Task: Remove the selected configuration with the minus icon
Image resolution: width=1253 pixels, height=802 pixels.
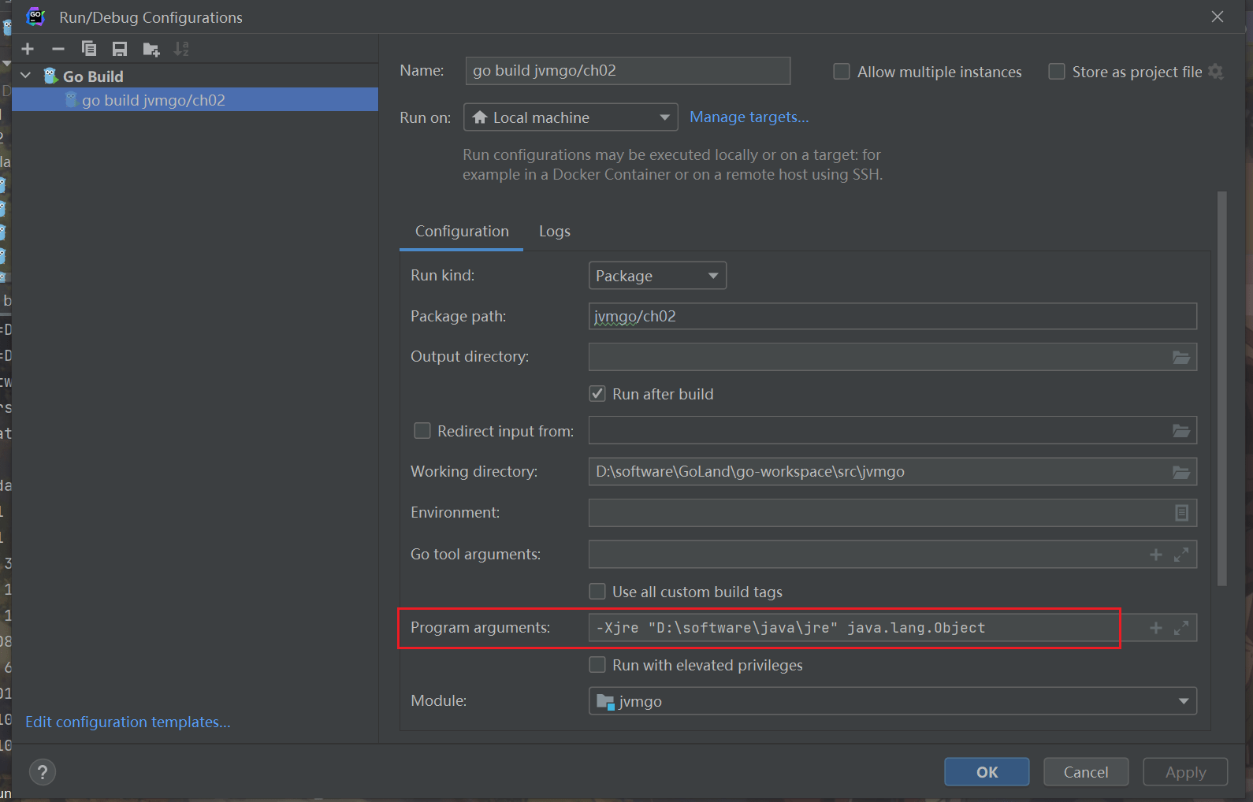Action: tap(58, 49)
